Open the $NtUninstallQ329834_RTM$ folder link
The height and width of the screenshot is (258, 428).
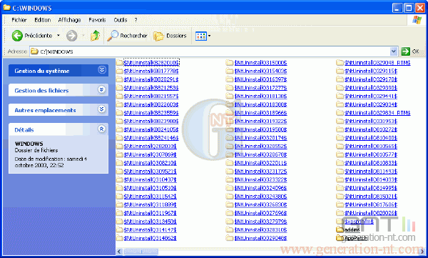[x=377, y=113]
